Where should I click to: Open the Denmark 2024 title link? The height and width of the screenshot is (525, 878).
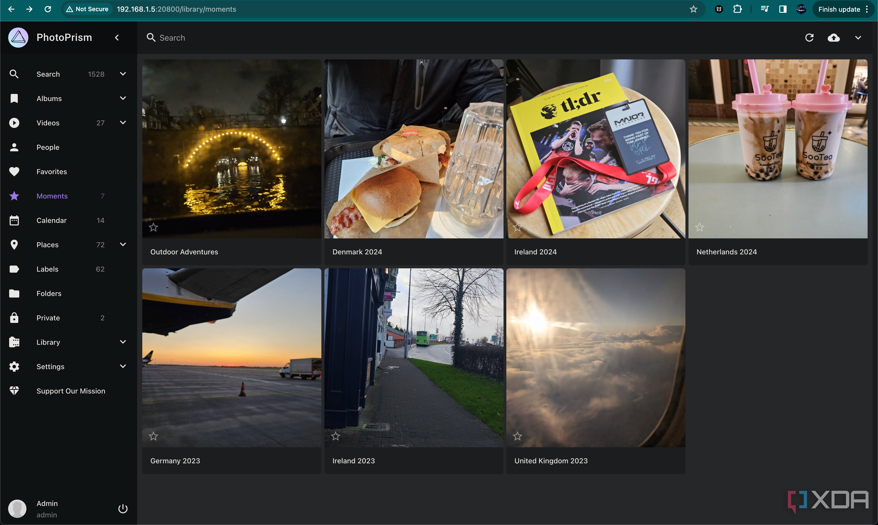pyautogui.click(x=357, y=252)
